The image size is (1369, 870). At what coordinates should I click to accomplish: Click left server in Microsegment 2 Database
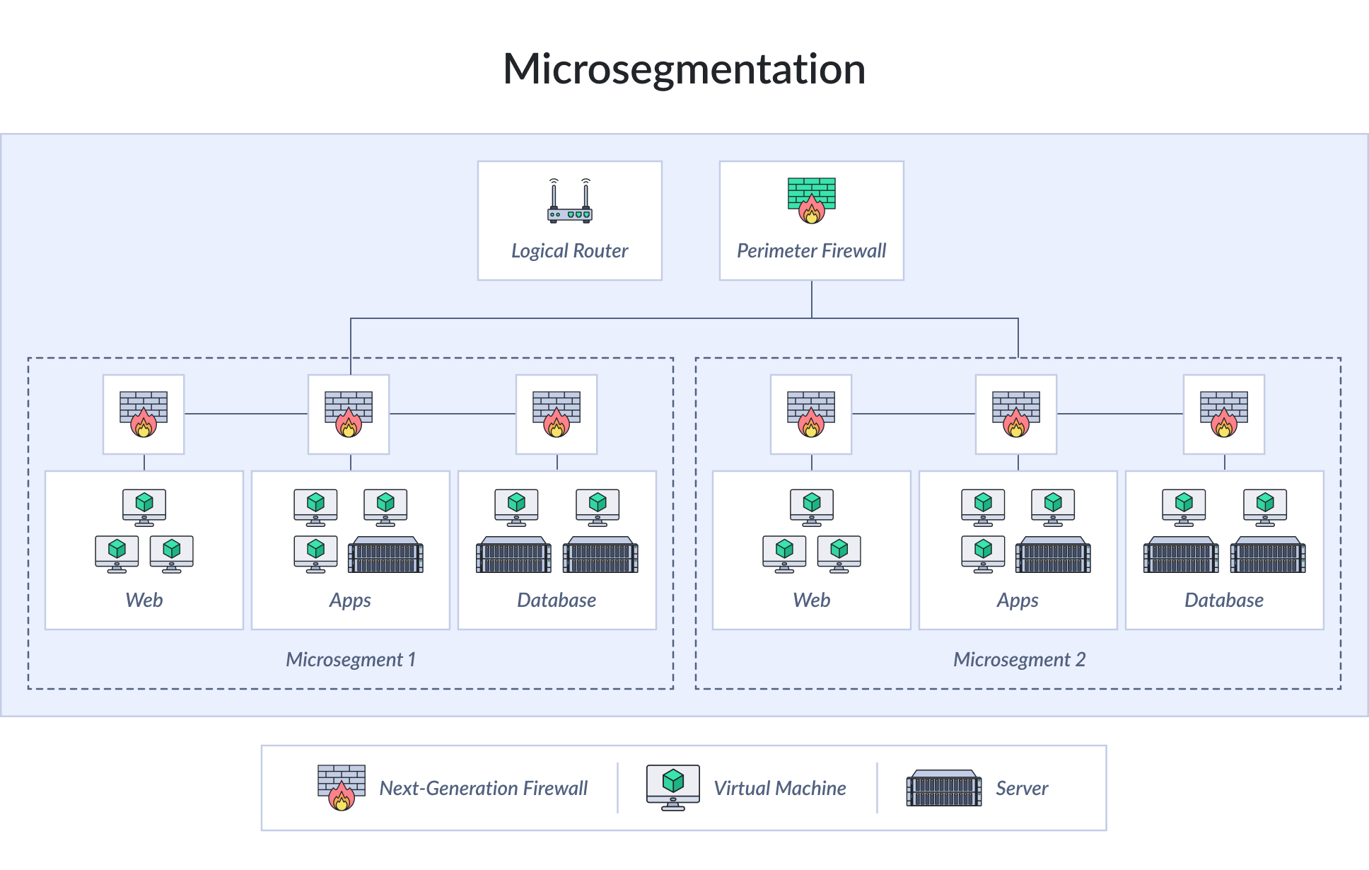point(1182,555)
